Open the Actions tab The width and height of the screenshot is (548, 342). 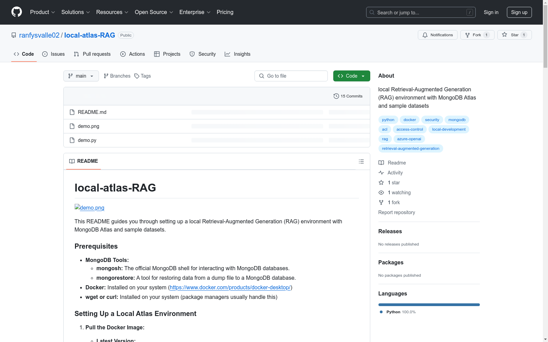click(133, 54)
